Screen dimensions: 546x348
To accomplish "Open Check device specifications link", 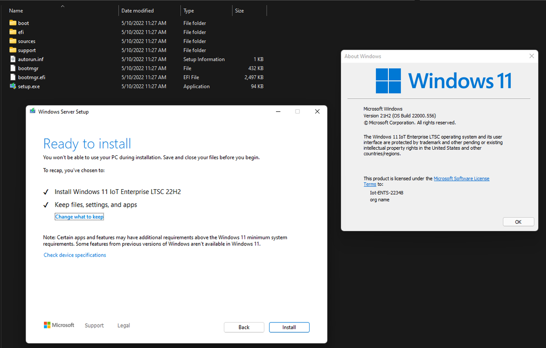I will 75,255.
